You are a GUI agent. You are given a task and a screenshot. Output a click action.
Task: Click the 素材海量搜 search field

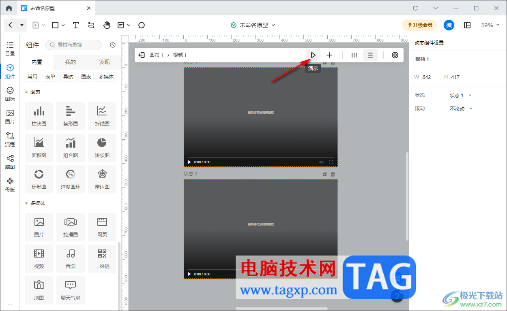[x=73, y=45]
